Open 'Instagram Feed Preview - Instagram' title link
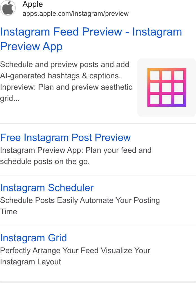 point(91,32)
